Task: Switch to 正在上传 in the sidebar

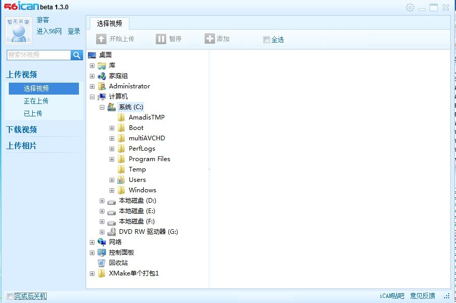Action: coord(36,101)
